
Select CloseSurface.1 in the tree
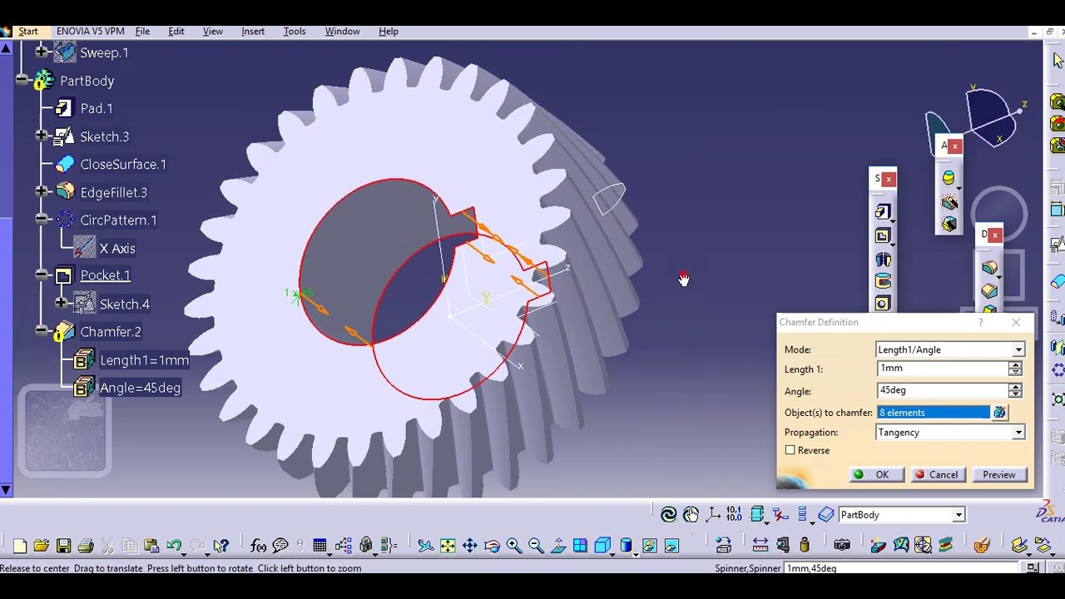point(123,164)
